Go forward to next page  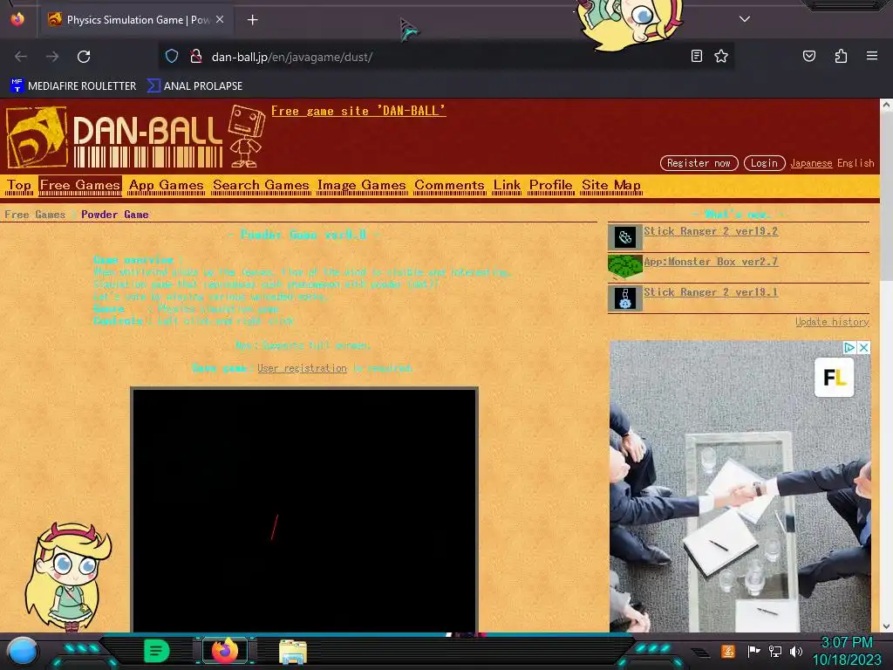coord(52,57)
